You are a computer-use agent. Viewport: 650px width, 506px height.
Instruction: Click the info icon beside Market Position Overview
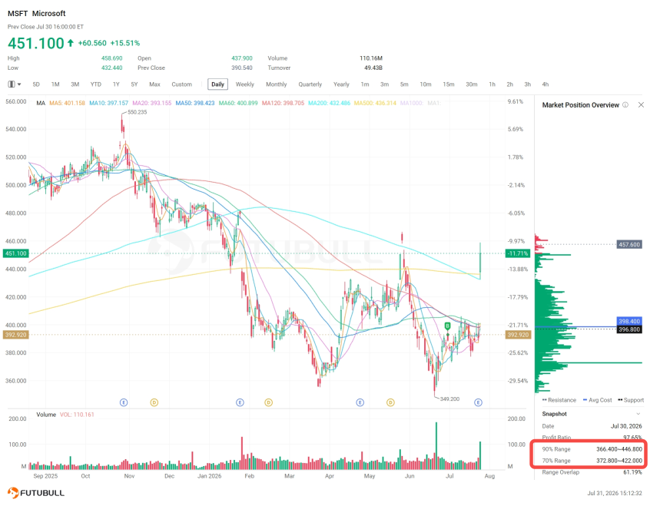[x=625, y=105]
